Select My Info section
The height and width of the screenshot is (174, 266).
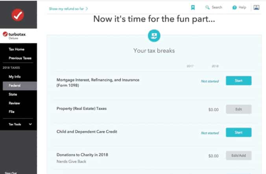(x=15, y=77)
